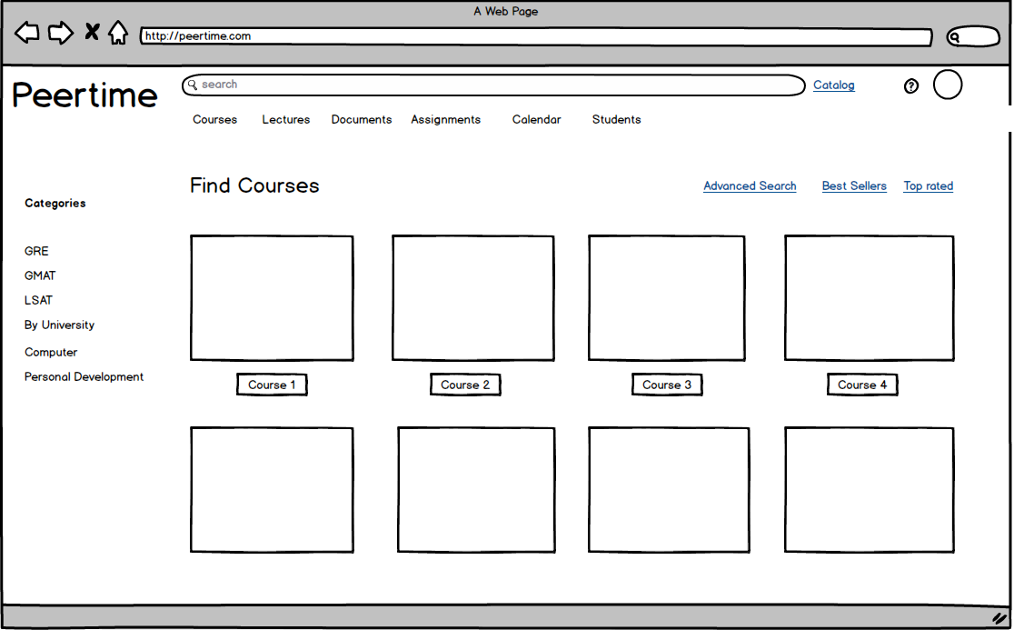Choose the Personal Development category
1014x630 pixels.
pyautogui.click(x=84, y=377)
